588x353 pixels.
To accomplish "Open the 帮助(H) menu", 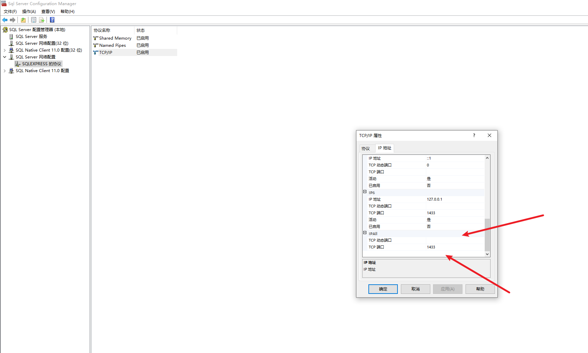I will coord(67,12).
